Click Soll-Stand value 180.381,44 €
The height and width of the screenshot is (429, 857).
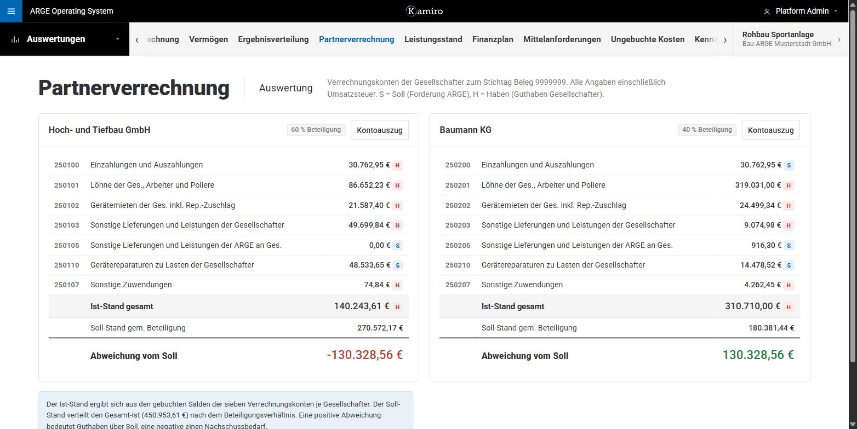tap(772, 328)
